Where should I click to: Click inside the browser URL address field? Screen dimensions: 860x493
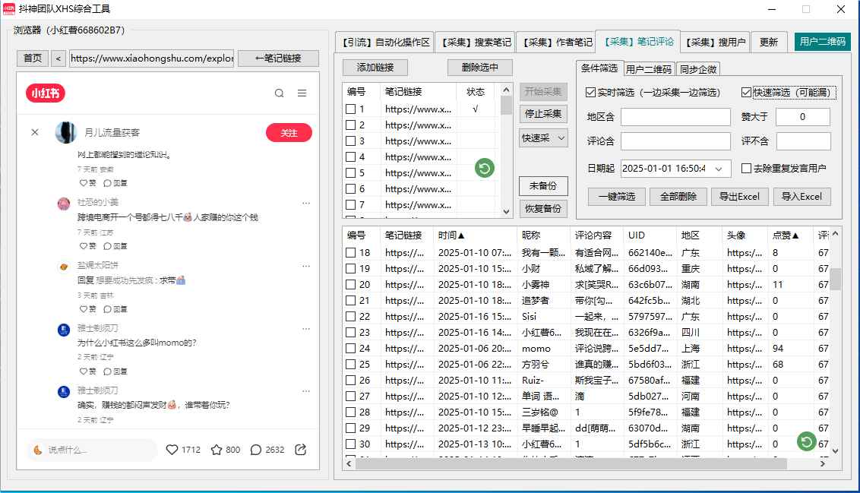(x=150, y=58)
